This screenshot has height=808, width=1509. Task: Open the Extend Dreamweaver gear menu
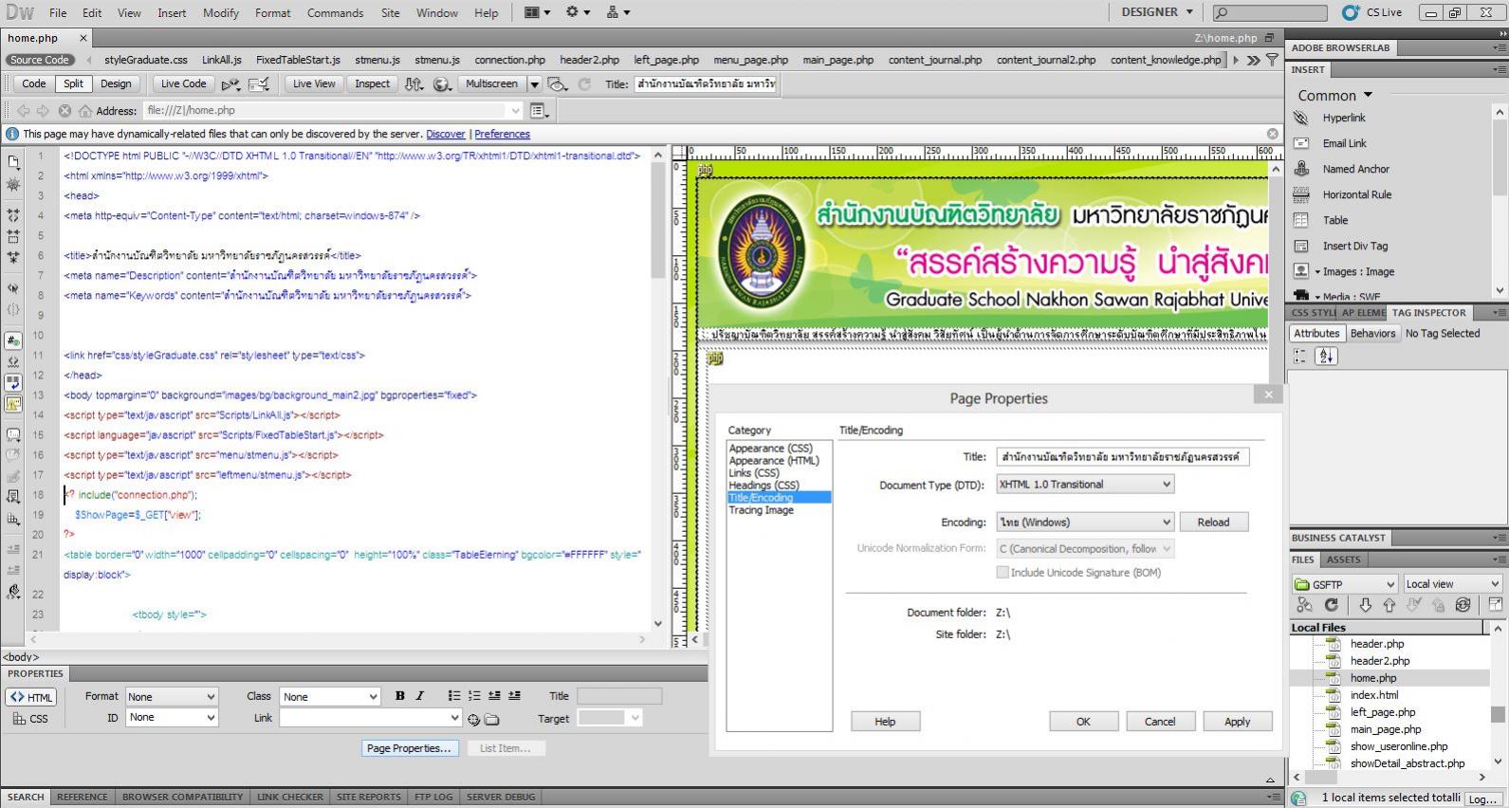pos(577,12)
